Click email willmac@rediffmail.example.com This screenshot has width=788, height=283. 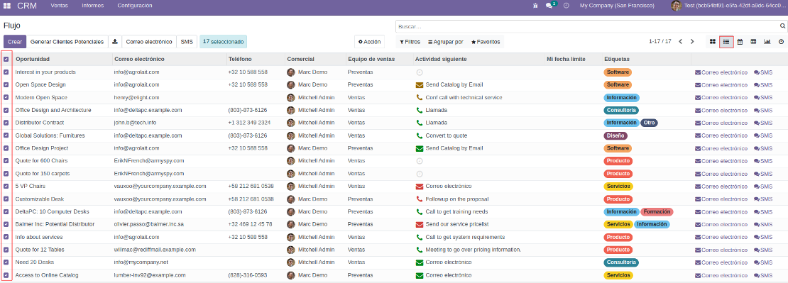[x=155, y=250]
